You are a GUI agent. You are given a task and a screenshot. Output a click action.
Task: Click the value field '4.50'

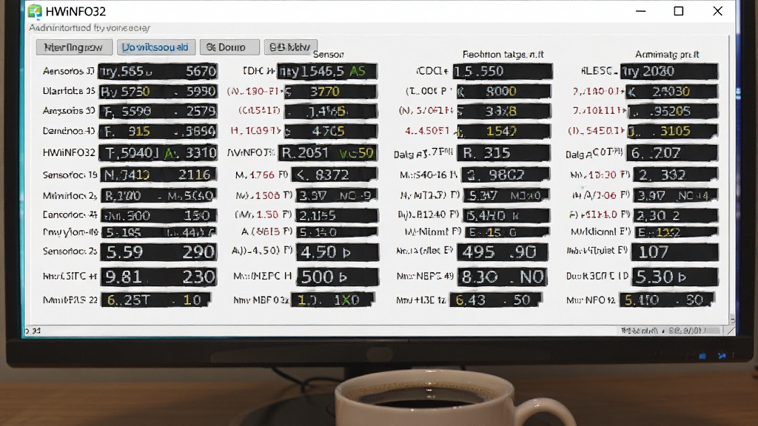coord(337,252)
